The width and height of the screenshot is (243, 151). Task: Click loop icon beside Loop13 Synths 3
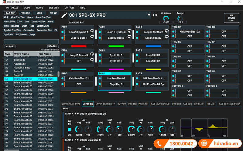tap(129, 31)
